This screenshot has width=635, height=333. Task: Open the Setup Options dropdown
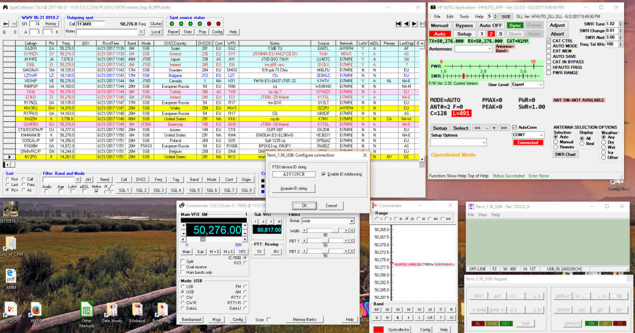point(458,143)
